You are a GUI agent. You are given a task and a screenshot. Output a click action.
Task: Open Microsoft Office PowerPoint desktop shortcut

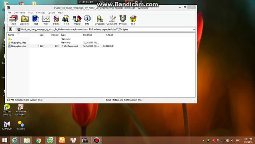pos(21,110)
